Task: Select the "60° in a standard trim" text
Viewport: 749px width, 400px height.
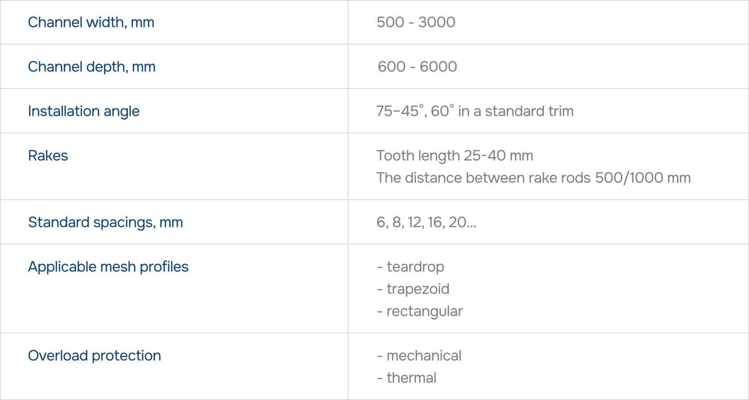Action: pyautogui.click(x=502, y=111)
